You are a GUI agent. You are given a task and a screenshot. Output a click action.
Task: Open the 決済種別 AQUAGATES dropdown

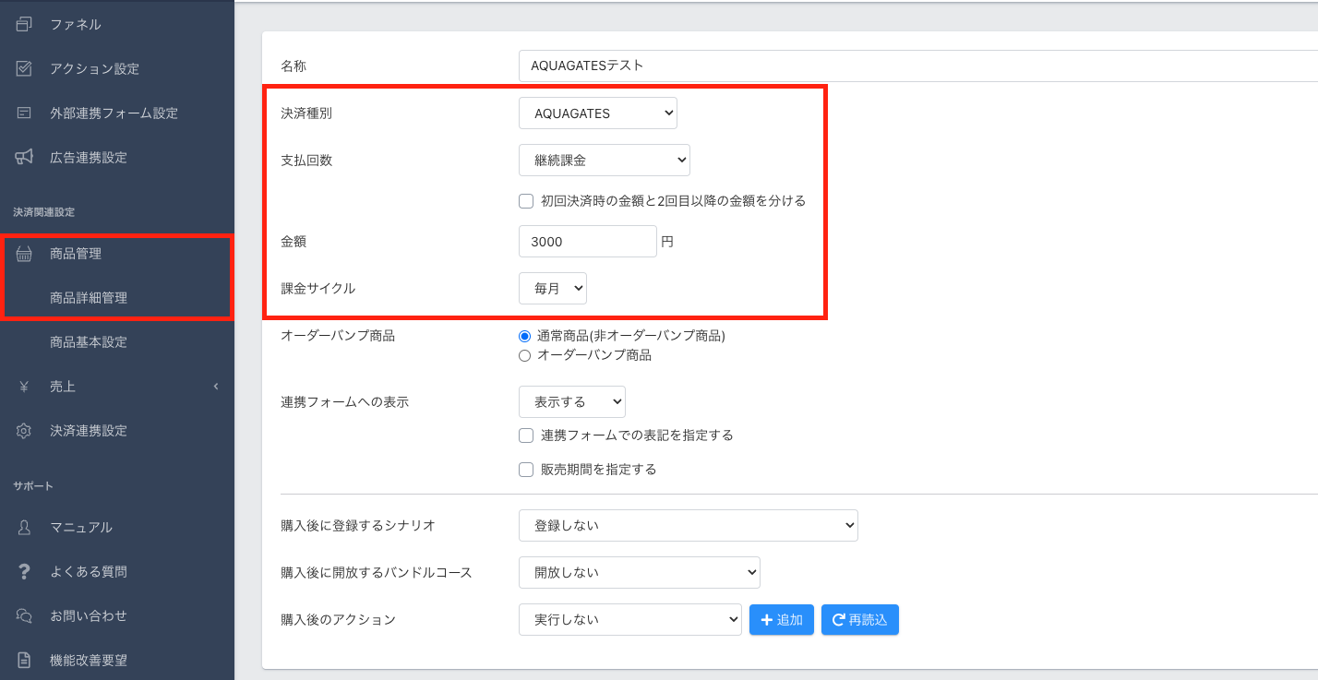pos(598,113)
